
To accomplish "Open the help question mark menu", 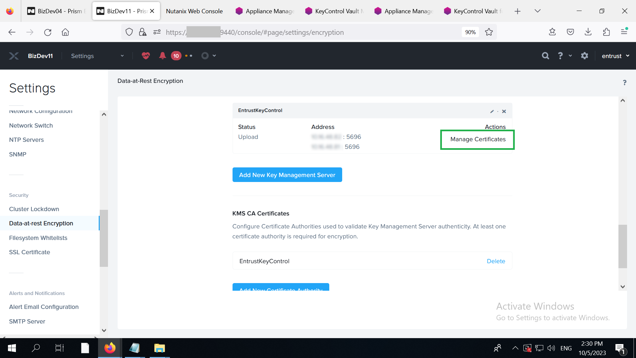I will click(560, 56).
